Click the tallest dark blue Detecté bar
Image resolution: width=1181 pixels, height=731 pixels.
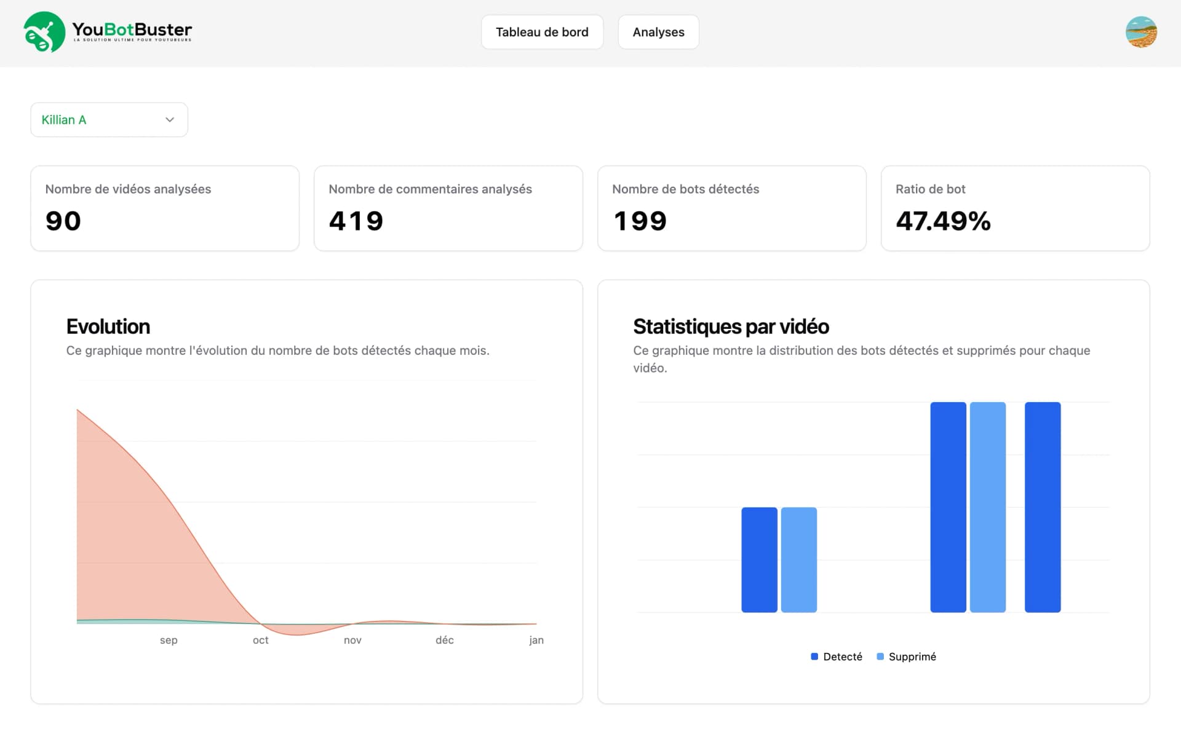point(948,506)
